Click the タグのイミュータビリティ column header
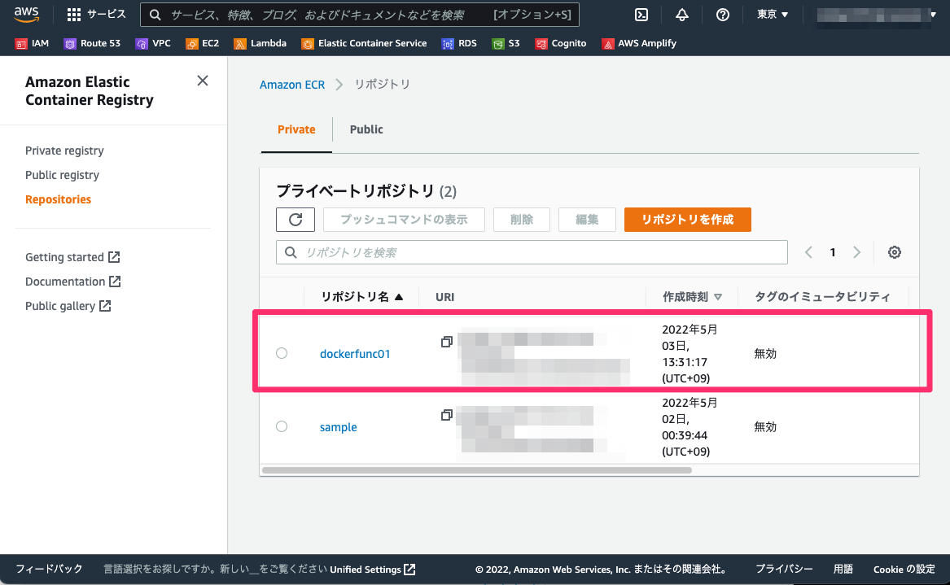This screenshot has height=585, width=950. pos(822,297)
